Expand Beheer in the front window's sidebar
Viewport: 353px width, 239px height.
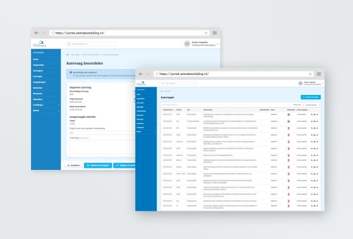pyautogui.click(x=146, y=132)
